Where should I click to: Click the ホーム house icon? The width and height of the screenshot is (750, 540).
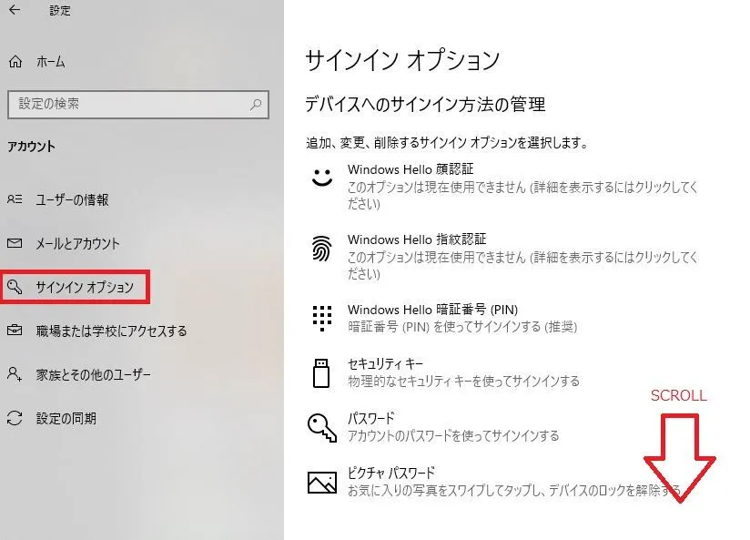click(x=15, y=61)
